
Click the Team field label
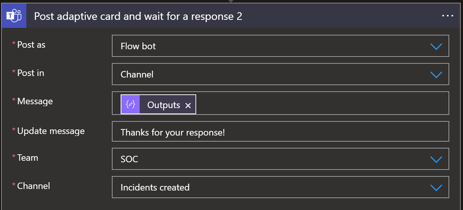point(27,158)
